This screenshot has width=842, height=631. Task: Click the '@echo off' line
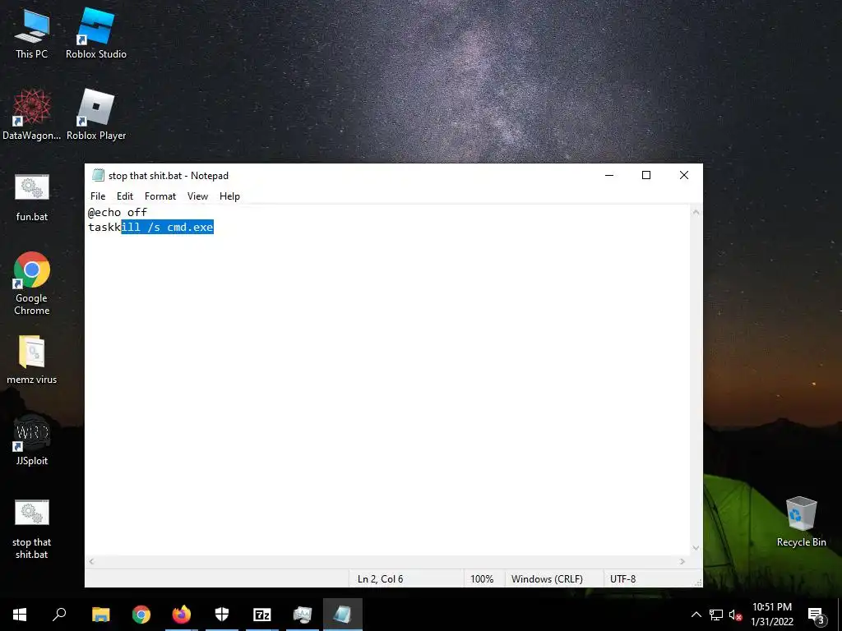pos(118,213)
